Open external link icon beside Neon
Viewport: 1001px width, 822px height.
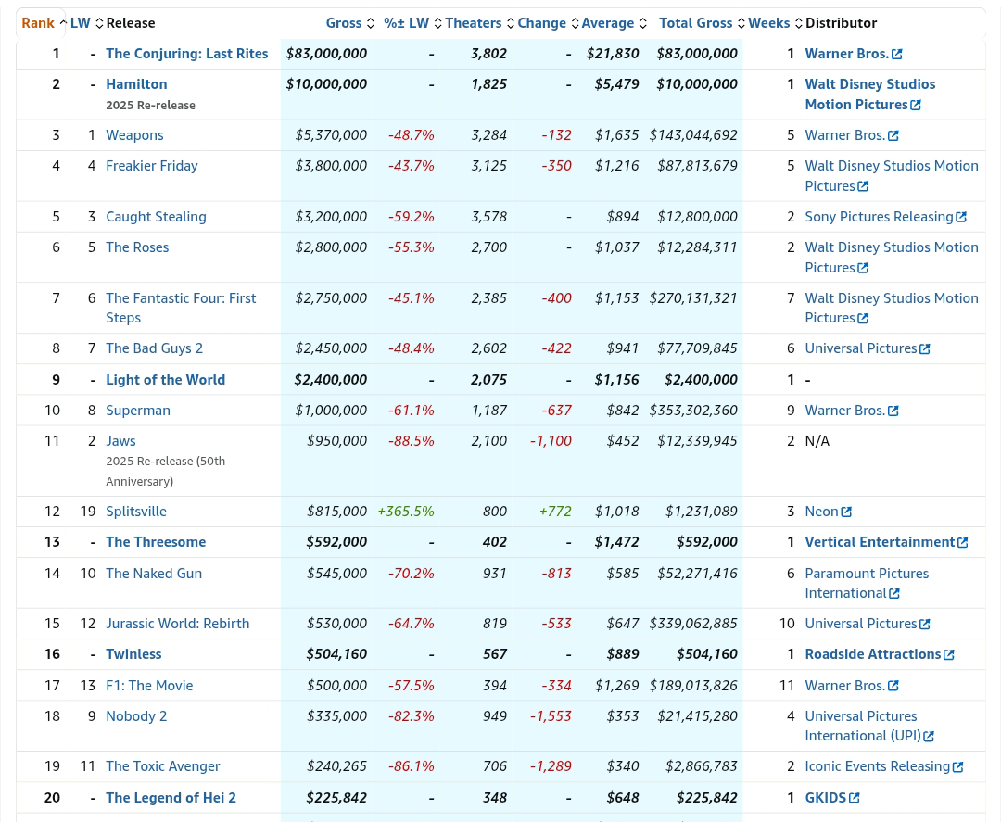(x=846, y=512)
